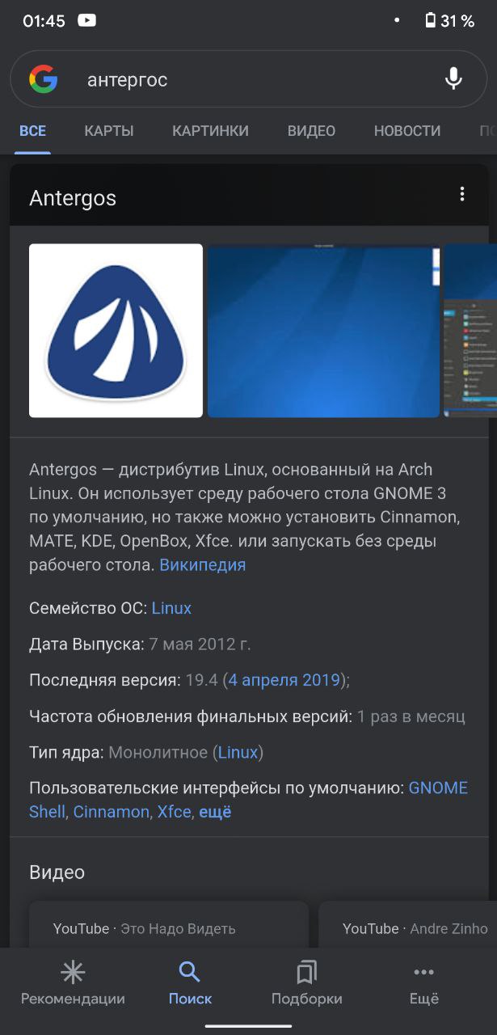Activate the voice search microphone
This screenshot has height=1035, width=497.
[454, 79]
